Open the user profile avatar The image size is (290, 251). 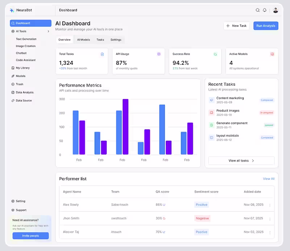click(275, 10)
